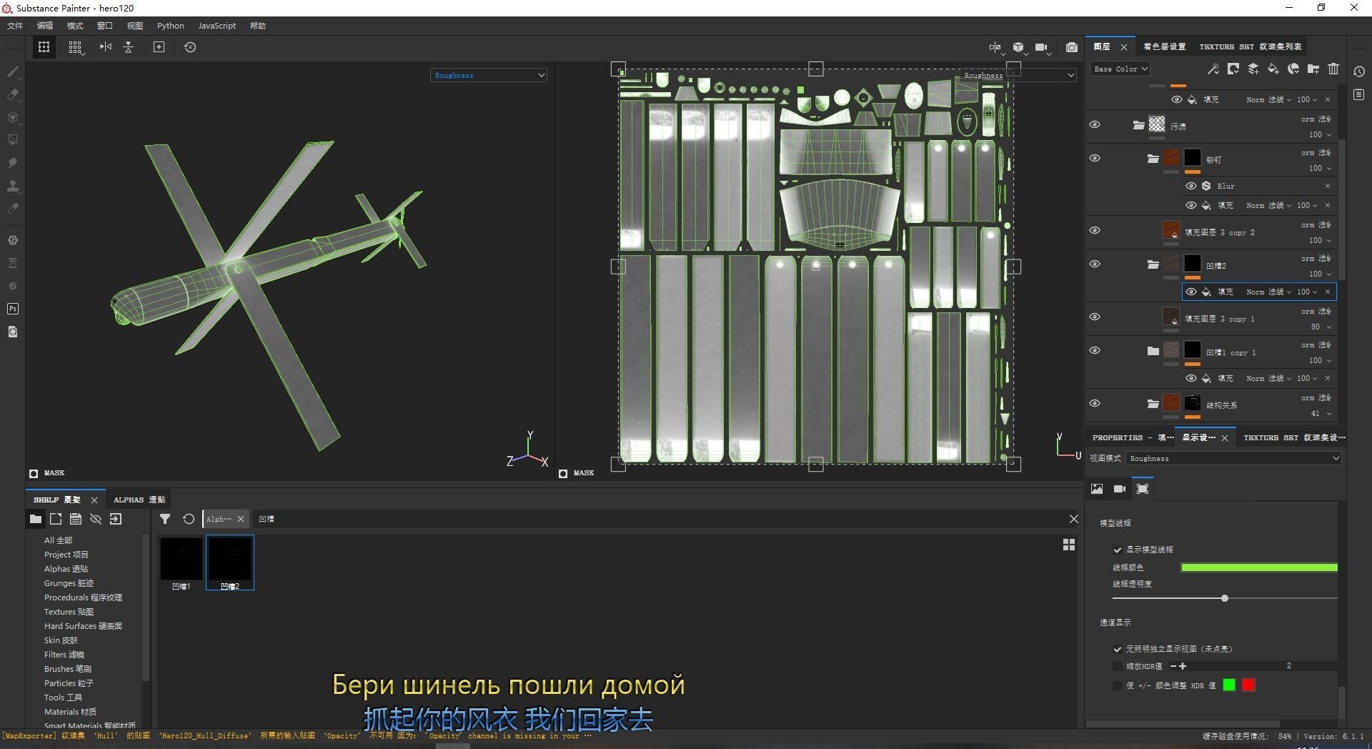The width and height of the screenshot is (1372, 749).
Task: Switch to the 着色器设置 tab
Action: (1164, 46)
